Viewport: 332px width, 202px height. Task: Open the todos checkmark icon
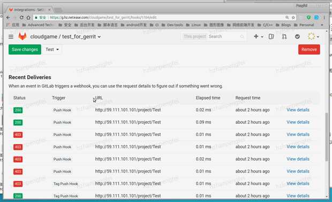pos(297,36)
